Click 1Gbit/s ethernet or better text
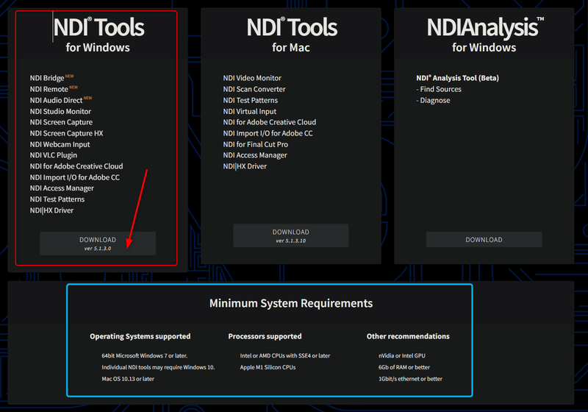This screenshot has width=588, height=412. click(410, 379)
